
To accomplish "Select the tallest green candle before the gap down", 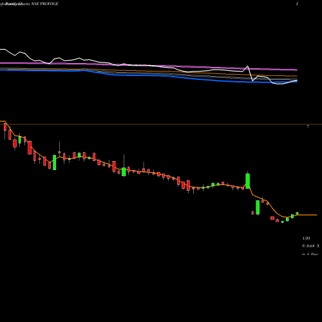I will (x=248, y=181).
